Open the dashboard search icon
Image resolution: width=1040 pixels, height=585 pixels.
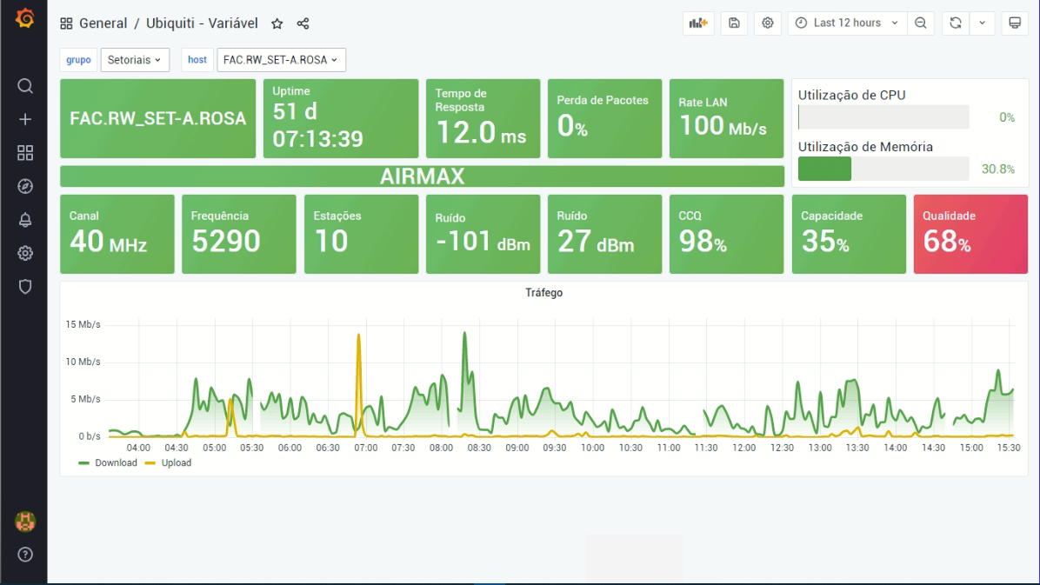tap(25, 86)
